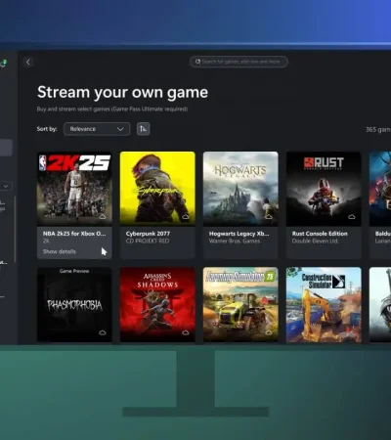Click cloud icon on Phasmophobia tile
Viewport: 391px width, 440px height.
[103, 332]
